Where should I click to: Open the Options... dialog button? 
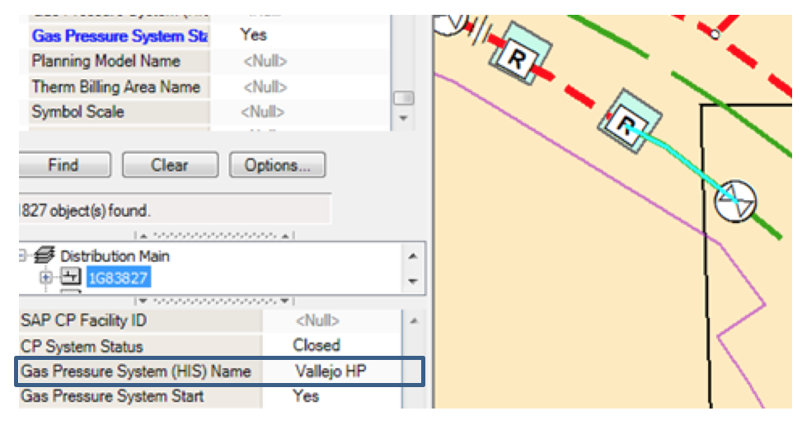tap(277, 166)
